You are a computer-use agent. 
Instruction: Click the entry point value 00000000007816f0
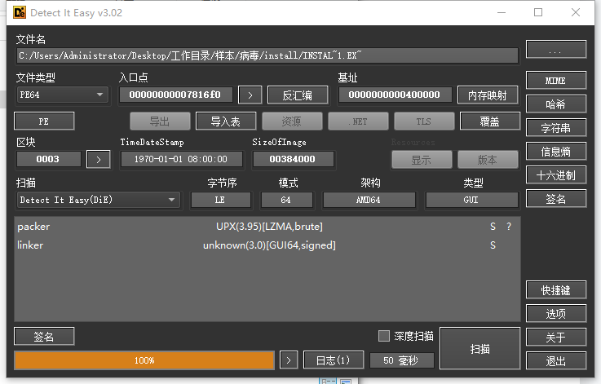click(175, 95)
